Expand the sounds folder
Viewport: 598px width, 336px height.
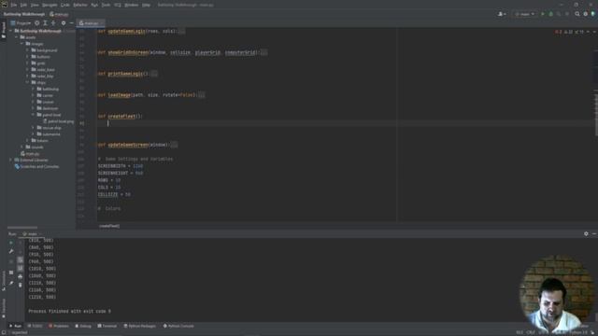(x=21, y=147)
